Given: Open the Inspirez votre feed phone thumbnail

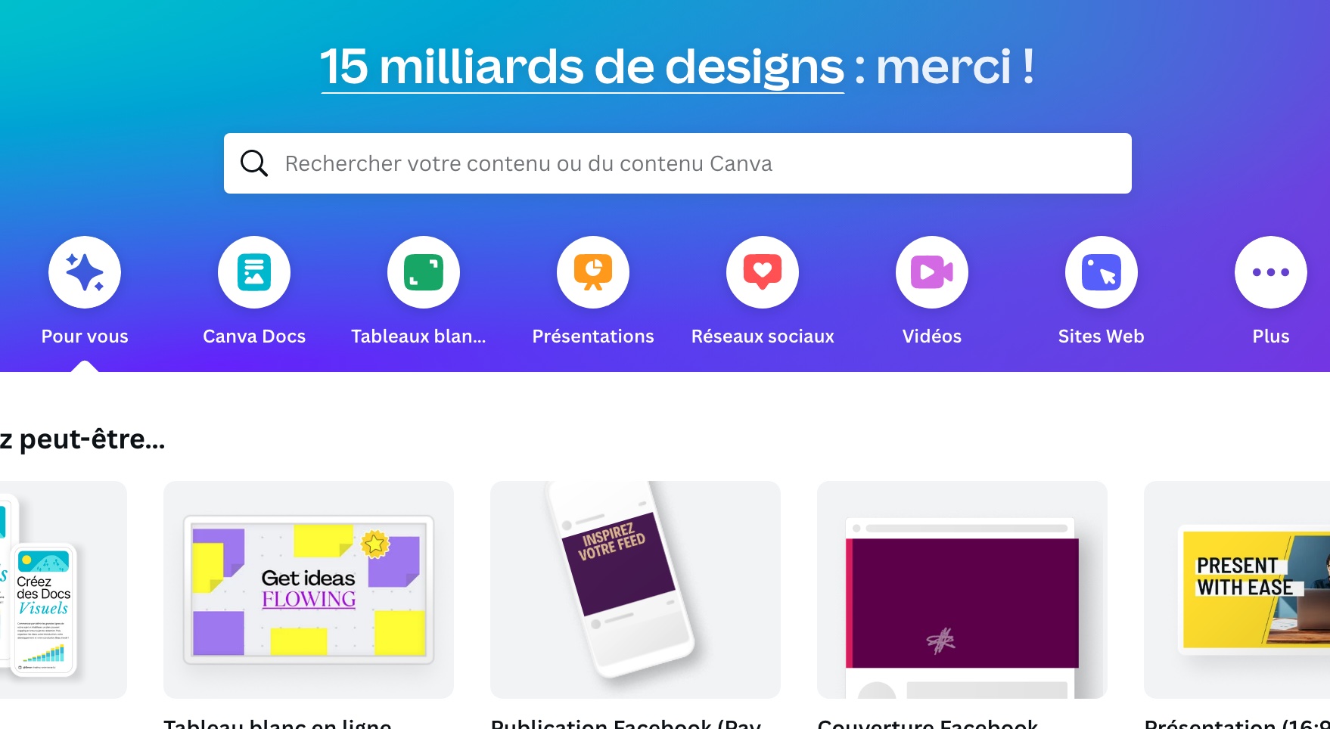Looking at the screenshot, I should (x=635, y=590).
